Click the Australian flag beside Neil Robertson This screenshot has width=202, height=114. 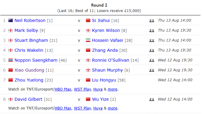[11, 20]
